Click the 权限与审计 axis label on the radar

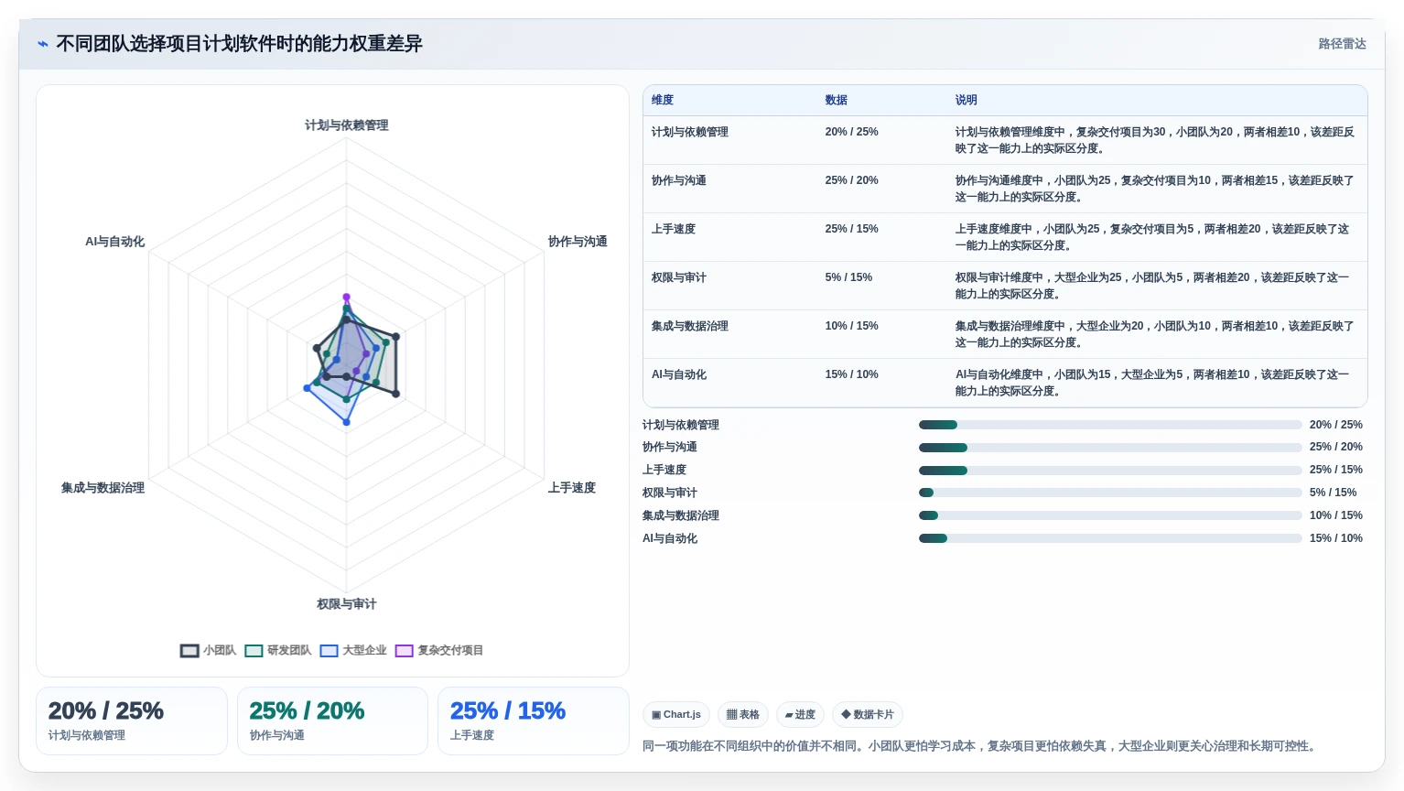tap(346, 604)
